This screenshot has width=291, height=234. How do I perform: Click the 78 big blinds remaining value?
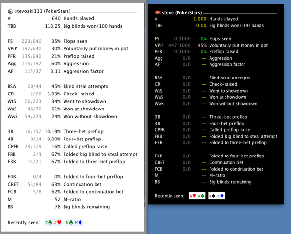[x=58, y=207]
